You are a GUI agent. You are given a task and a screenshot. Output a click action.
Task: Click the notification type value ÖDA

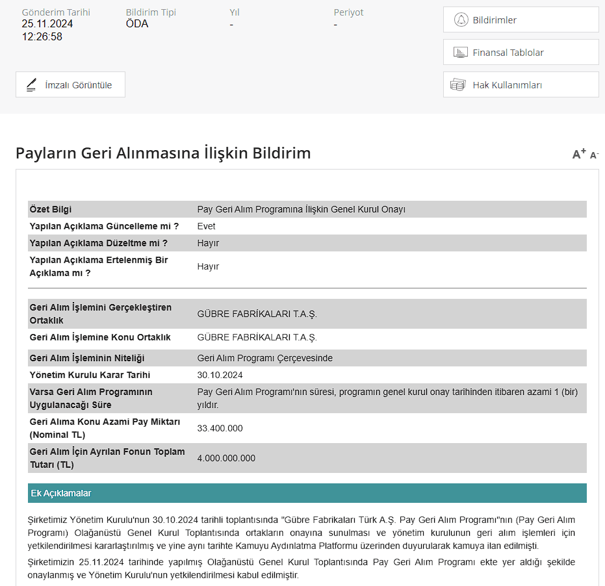pos(137,24)
